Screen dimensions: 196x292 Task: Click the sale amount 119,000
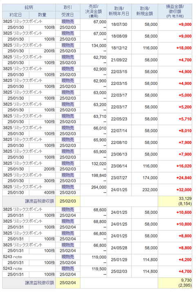pos(99,257)
